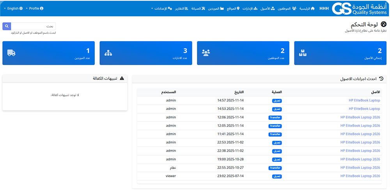Click the Quality Systems logo
Image resolution: width=390 pixels, height=193 pixels.
tap(359, 8)
